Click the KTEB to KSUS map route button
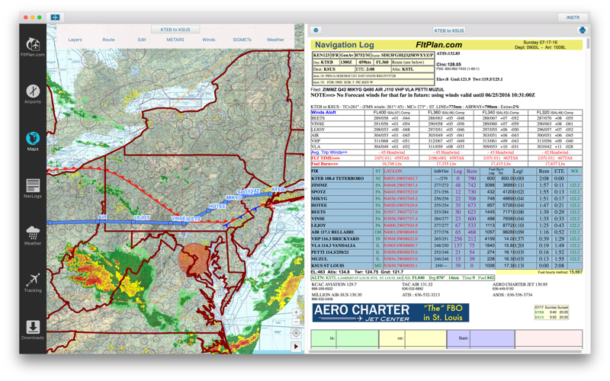The image size is (610, 381). click(x=175, y=30)
